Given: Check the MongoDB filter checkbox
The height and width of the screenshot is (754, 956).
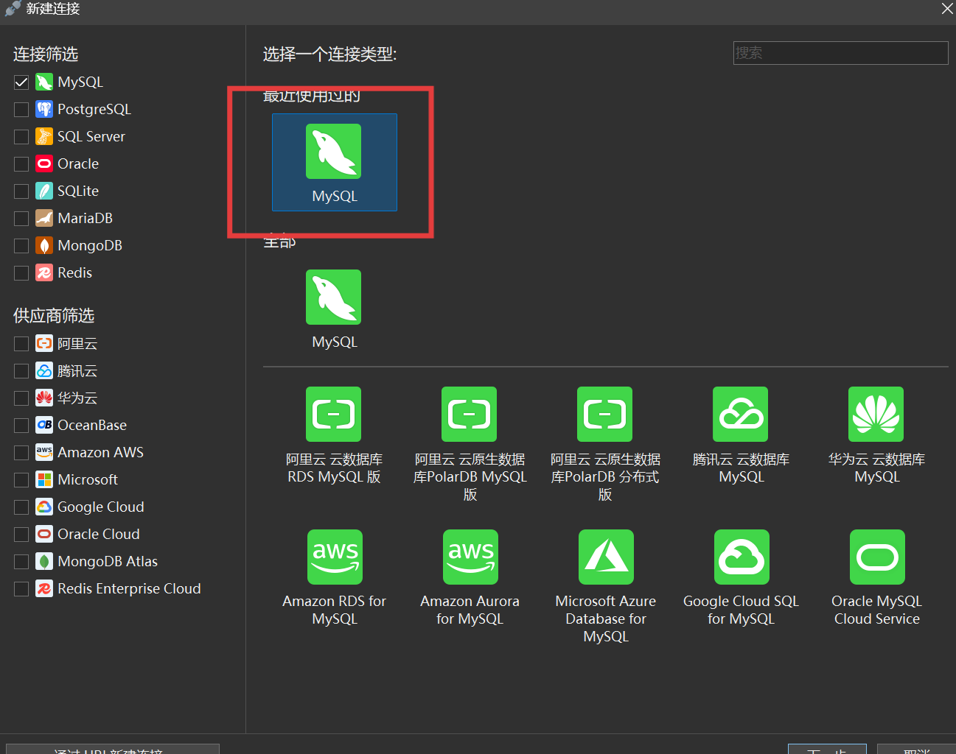Looking at the screenshot, I should coord(21,246).
